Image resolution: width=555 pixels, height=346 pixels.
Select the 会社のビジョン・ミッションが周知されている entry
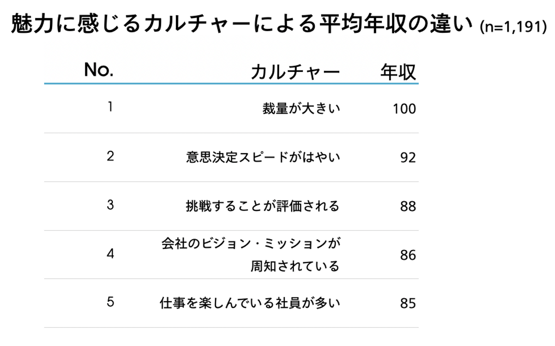click(x=251, y=254)
